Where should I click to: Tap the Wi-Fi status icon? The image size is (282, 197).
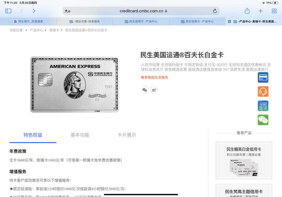263,3
